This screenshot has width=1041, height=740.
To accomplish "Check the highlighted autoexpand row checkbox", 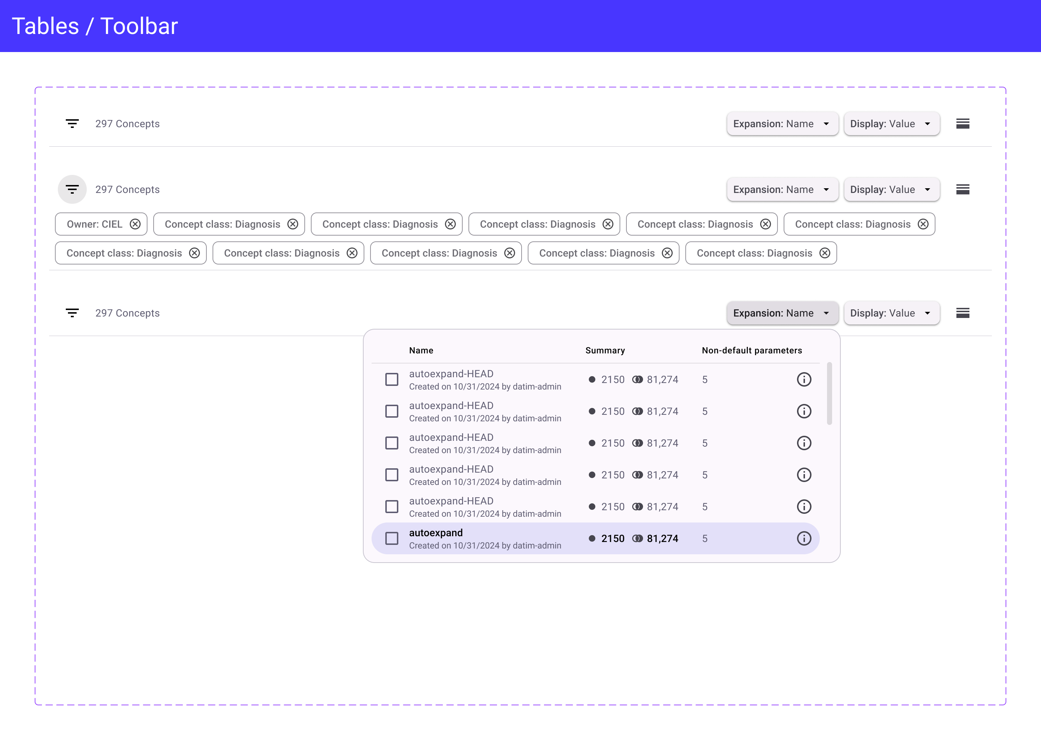I will click(x=391, y=538).
